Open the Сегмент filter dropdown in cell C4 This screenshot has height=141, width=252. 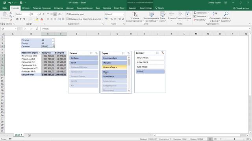pyautogui.click(x=53, y=46)
